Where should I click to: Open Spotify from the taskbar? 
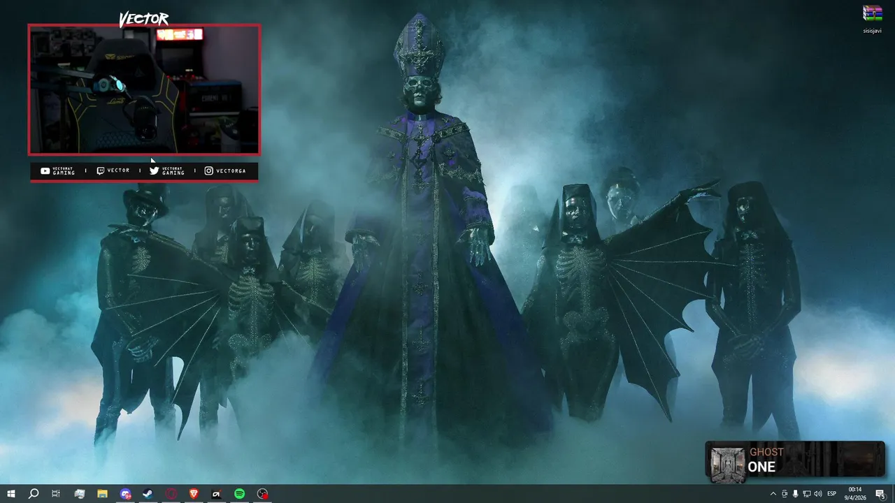239,494
